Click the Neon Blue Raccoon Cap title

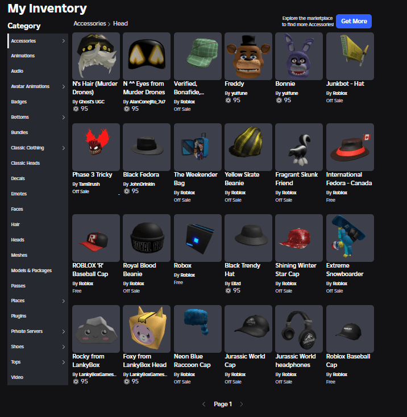(192, 361)
